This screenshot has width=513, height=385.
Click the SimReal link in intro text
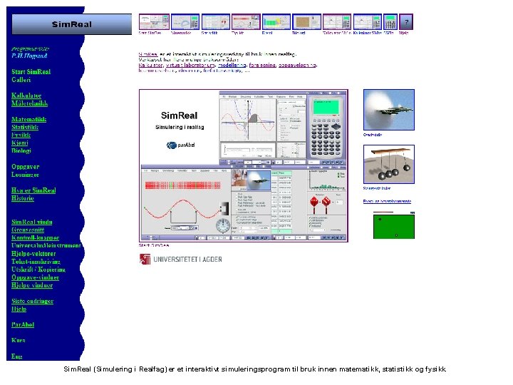coord(148,54)
